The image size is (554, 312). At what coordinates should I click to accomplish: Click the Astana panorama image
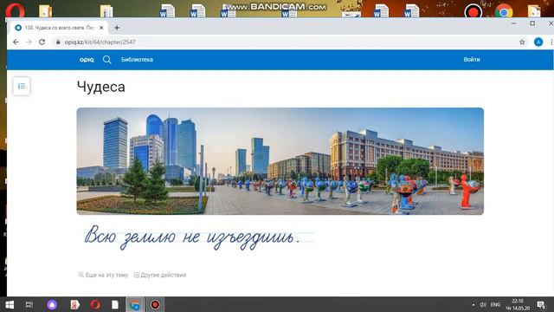pyautogui.click(x=280, y=161)
